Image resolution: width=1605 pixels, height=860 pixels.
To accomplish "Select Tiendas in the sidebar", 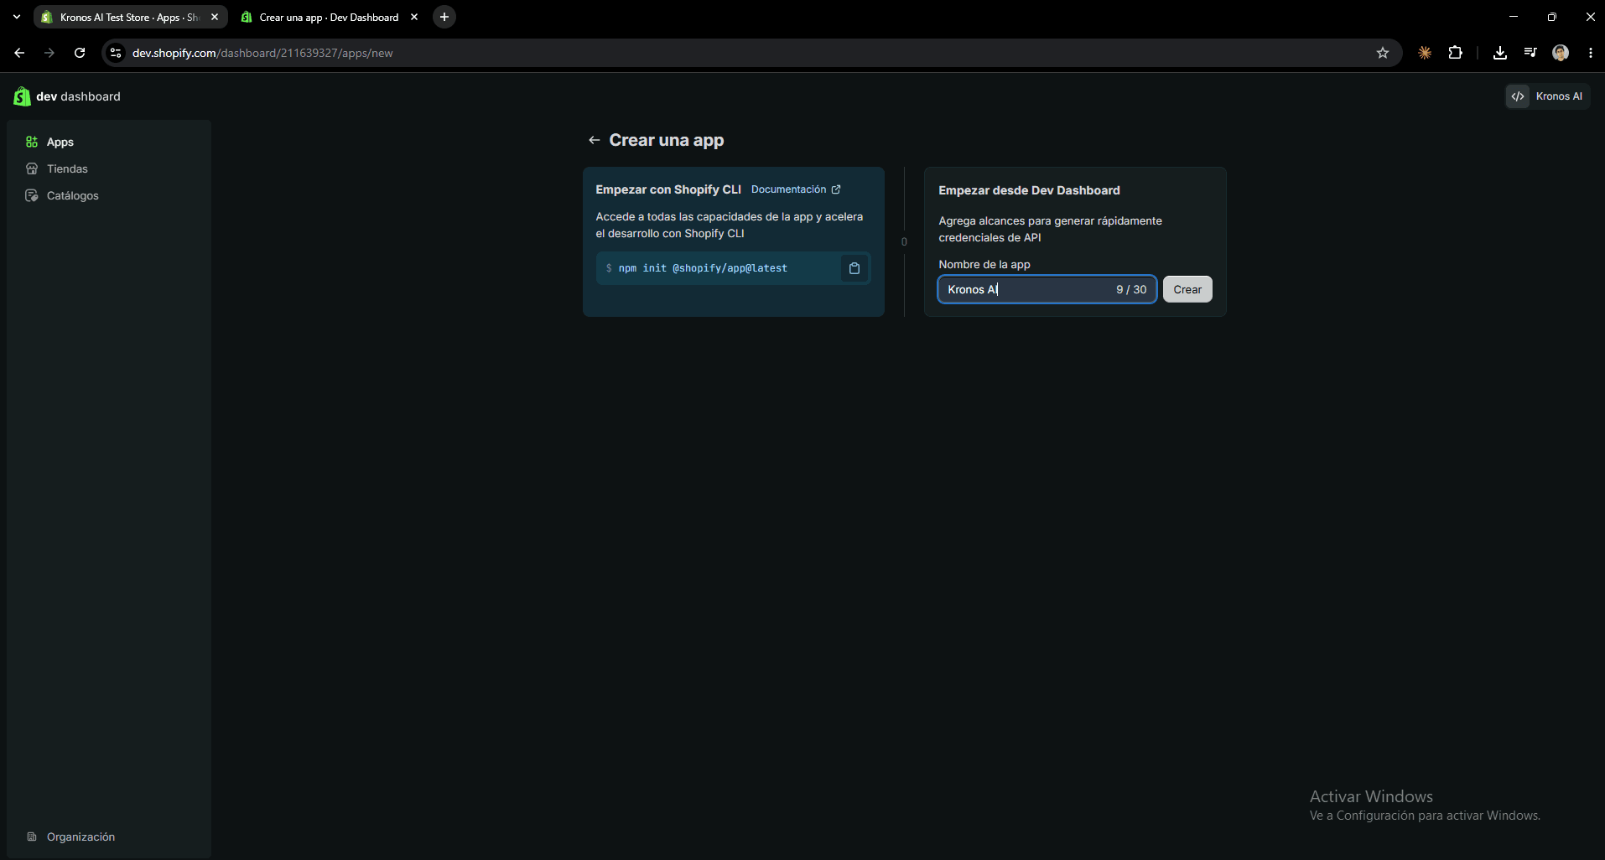I will (x=67, y=168).
